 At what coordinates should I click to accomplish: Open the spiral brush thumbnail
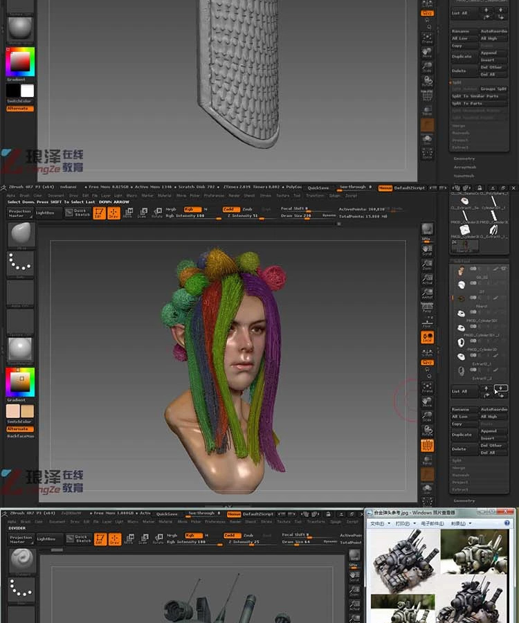click(21, 559)
